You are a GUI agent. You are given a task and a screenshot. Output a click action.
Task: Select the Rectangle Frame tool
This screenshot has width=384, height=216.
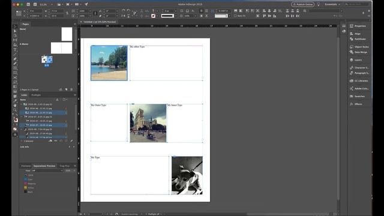click(x=15, y=68)
